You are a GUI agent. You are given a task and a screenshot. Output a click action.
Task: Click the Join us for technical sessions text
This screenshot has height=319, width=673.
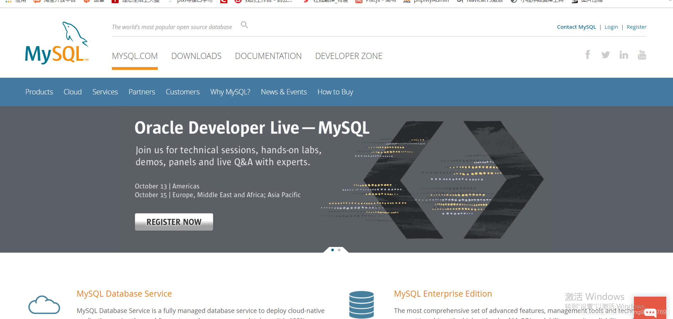[228, 156]
